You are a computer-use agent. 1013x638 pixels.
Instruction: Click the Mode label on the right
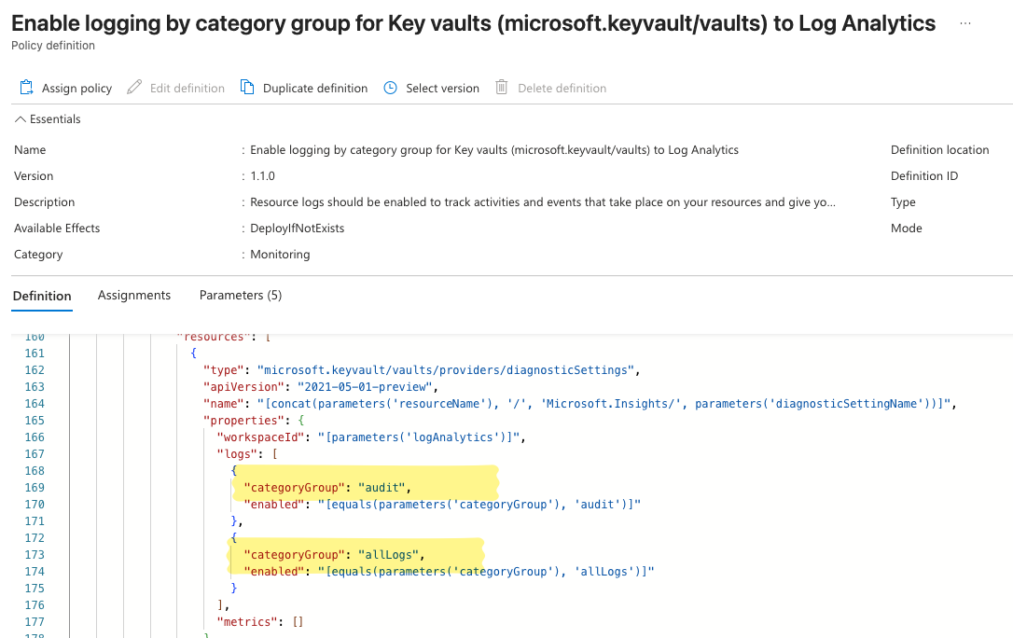coord(907,228)
